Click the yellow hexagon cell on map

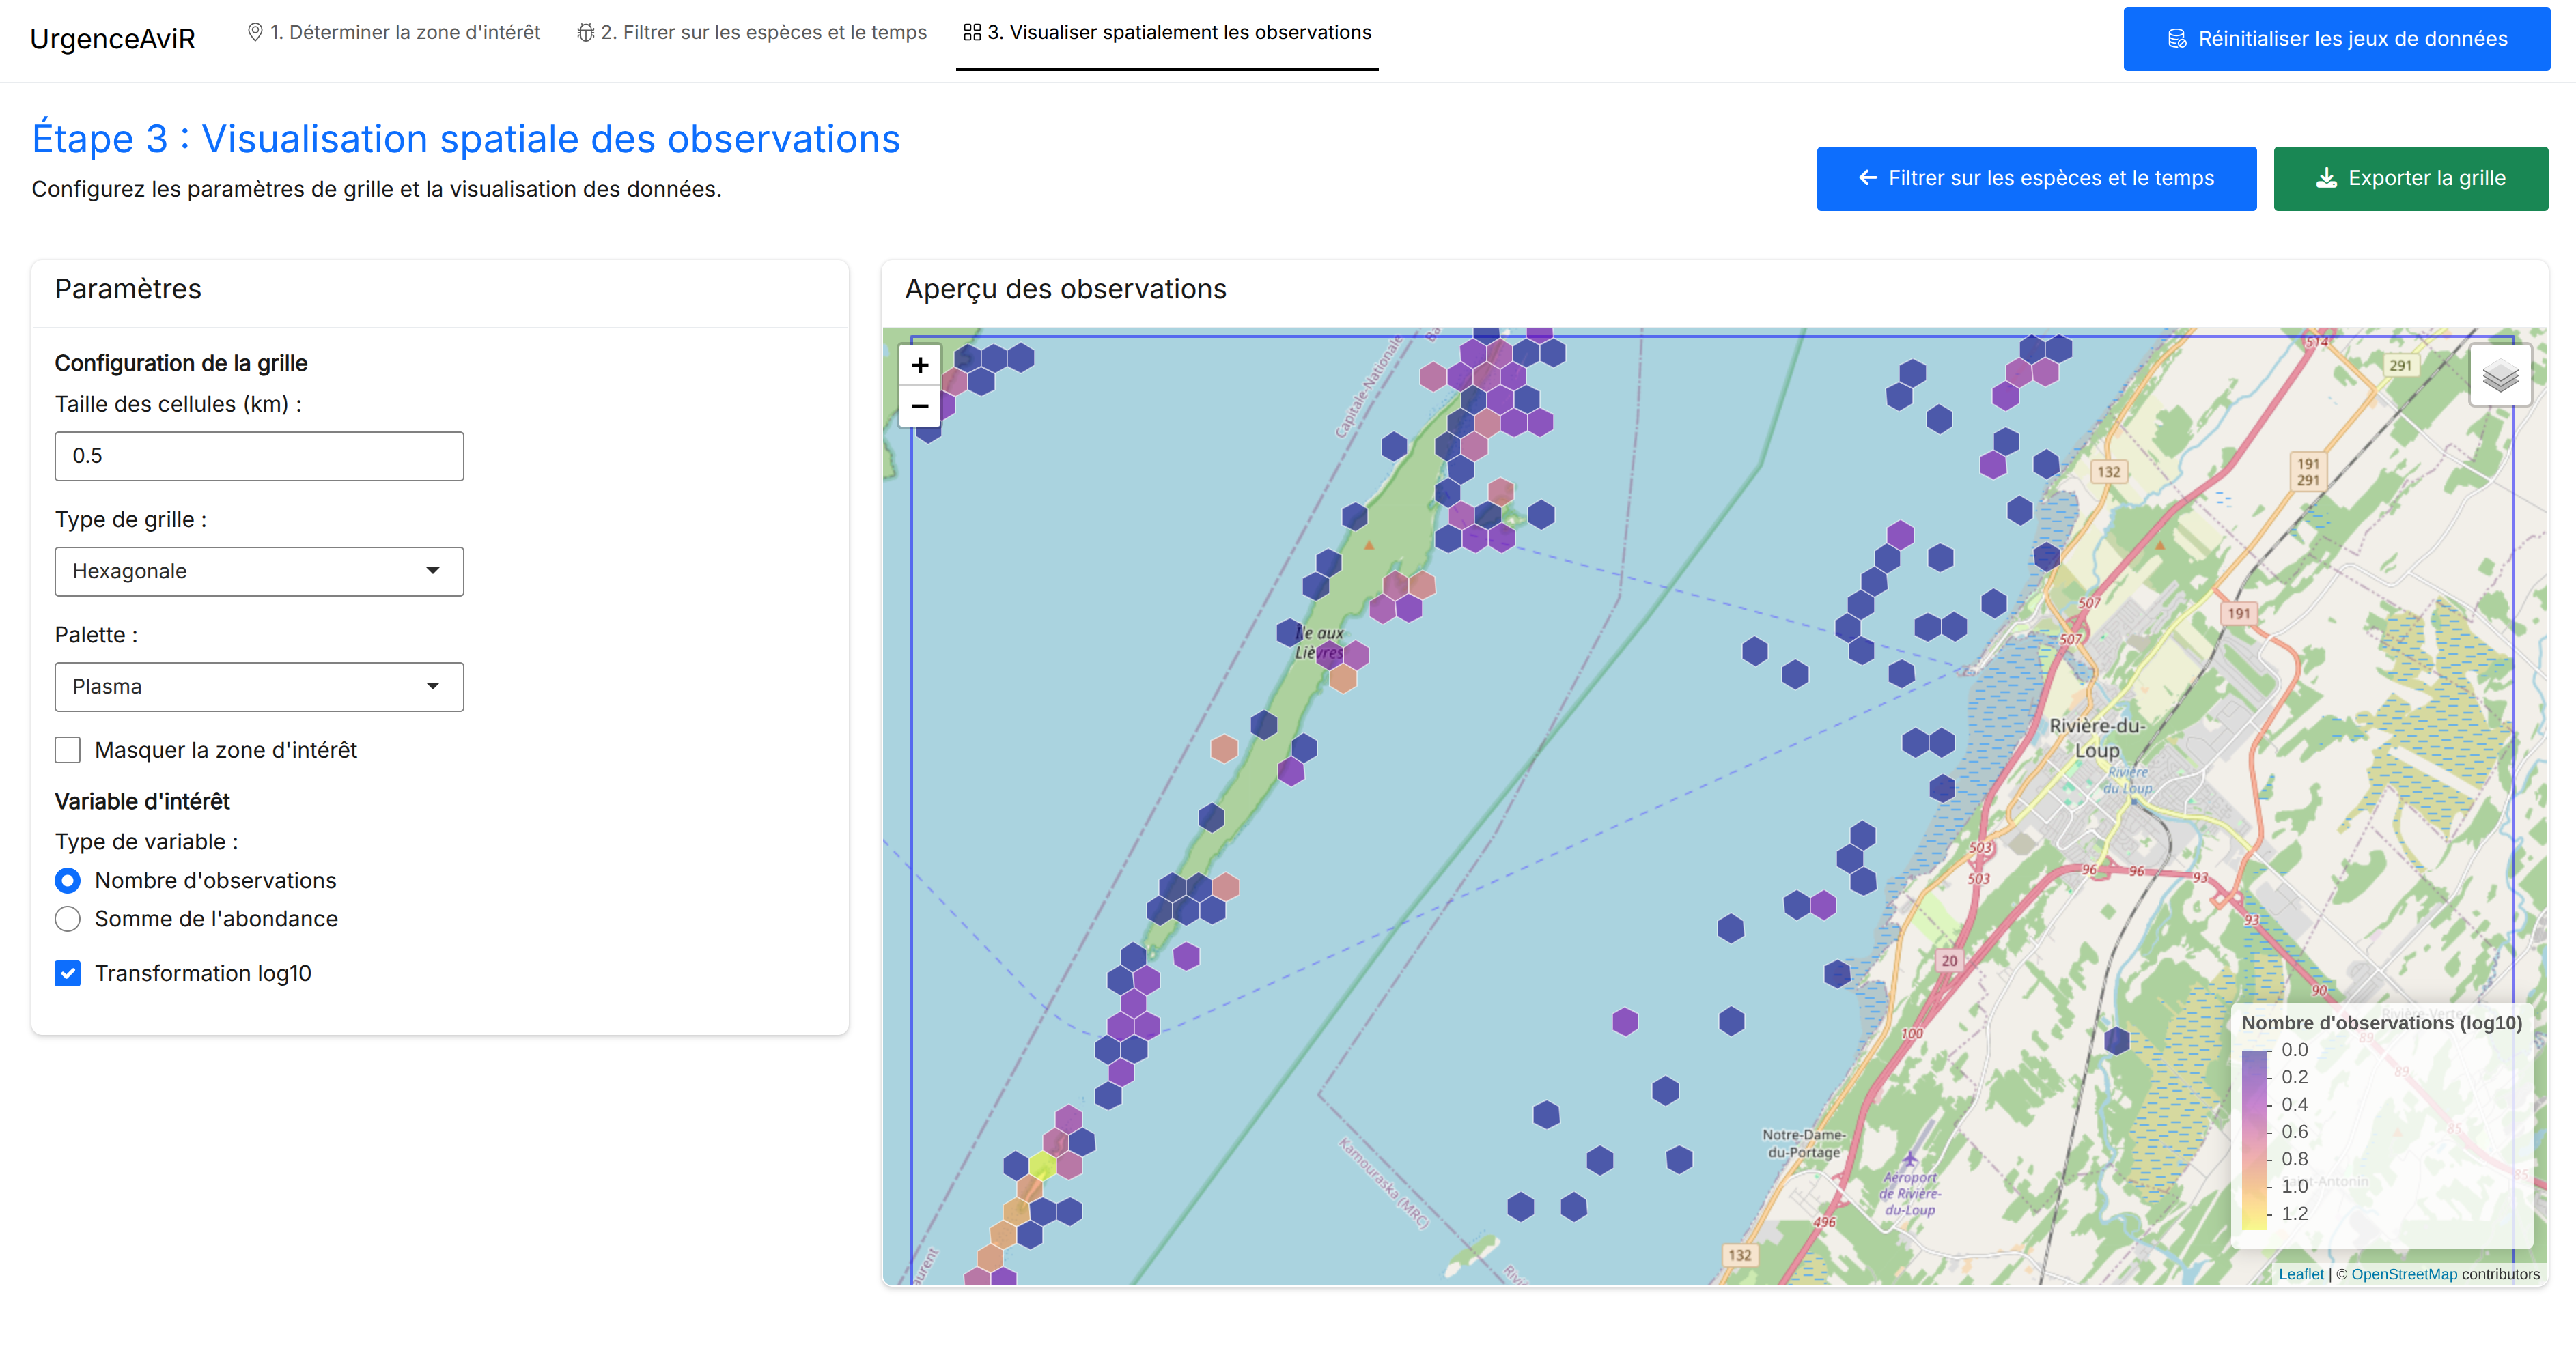point(1042,1165)
